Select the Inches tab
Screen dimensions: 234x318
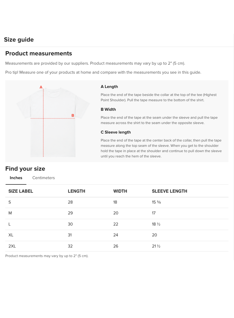16,178
